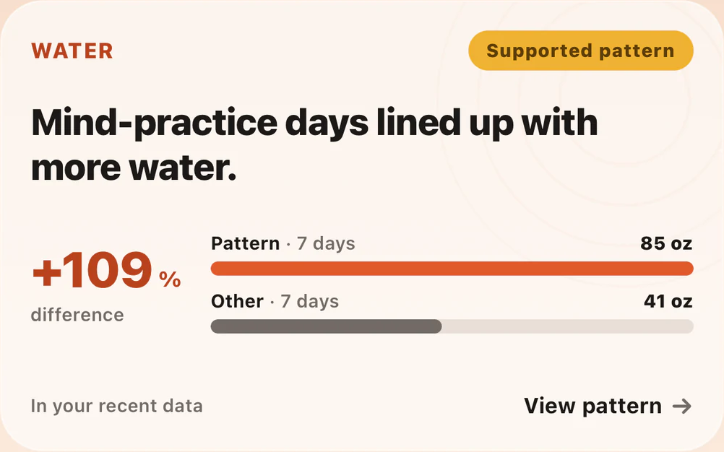Click the Pattern · 7 days label
Image resolution: width=724 pixels, height=452 pixels.
point(283,243)
